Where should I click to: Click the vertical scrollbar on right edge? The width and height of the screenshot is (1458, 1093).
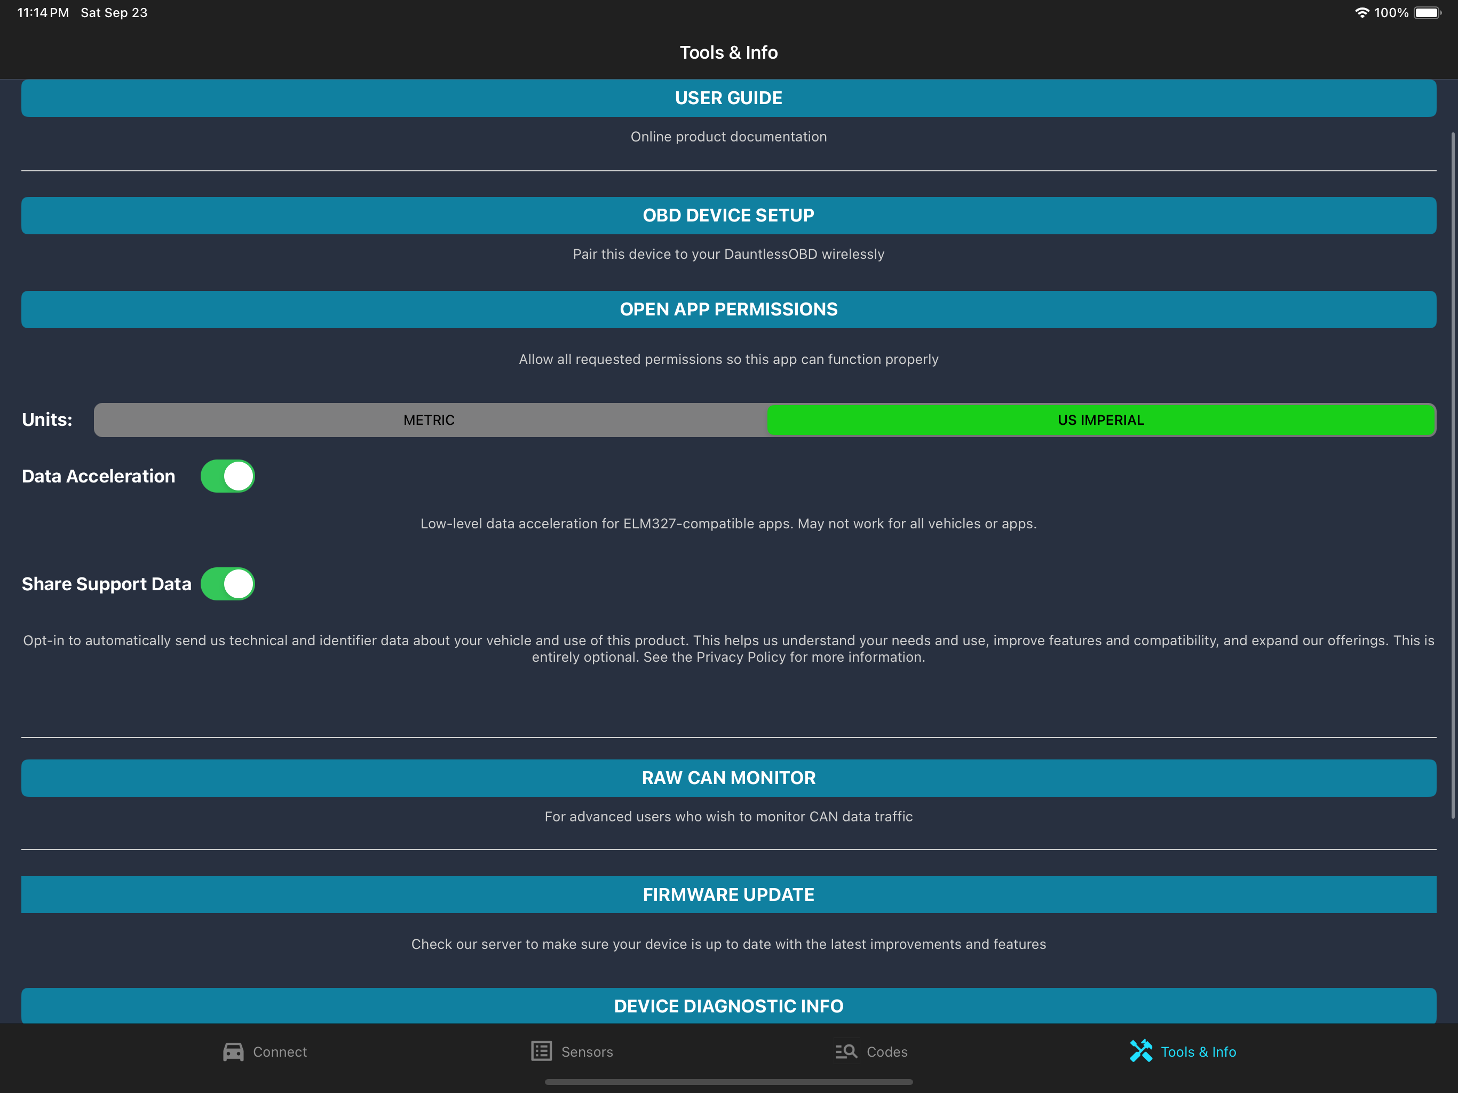click(x=1453, y=474)
